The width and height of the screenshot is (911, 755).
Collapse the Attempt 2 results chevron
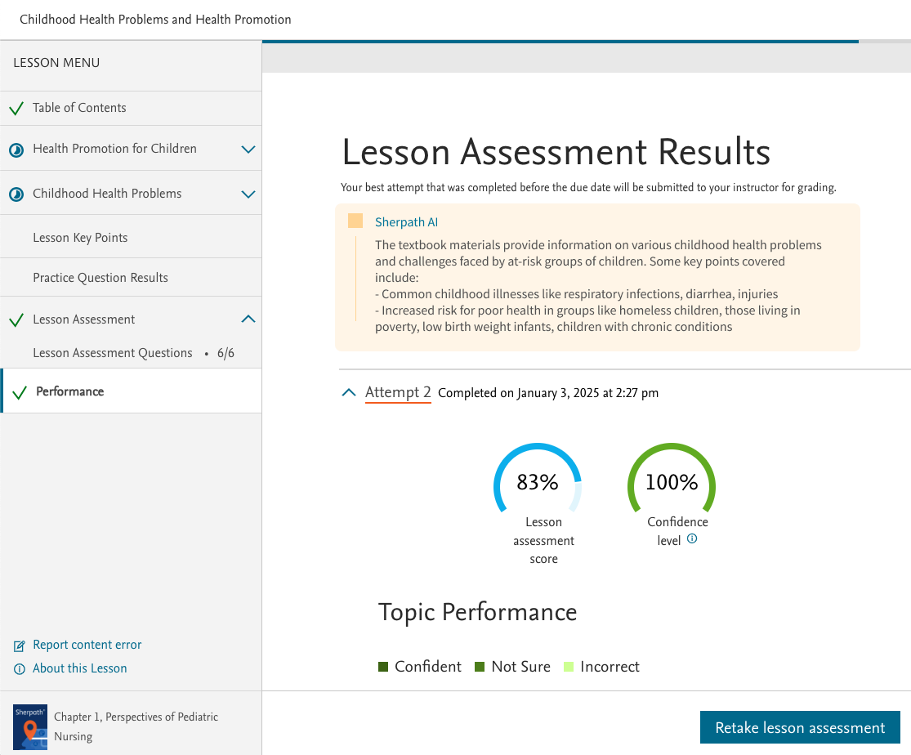click(x=349, y=392)
